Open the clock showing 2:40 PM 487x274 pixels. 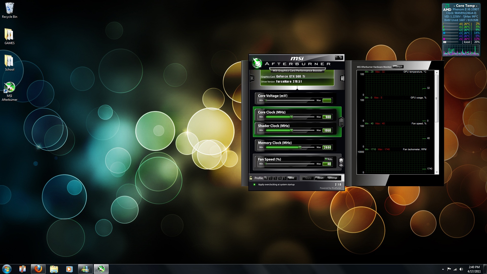[474, 269]
